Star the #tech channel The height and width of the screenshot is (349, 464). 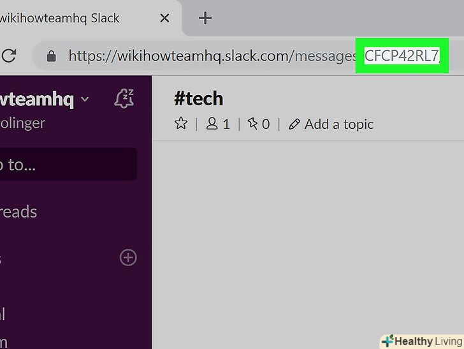pyautogui.click(x=181, y=124)
